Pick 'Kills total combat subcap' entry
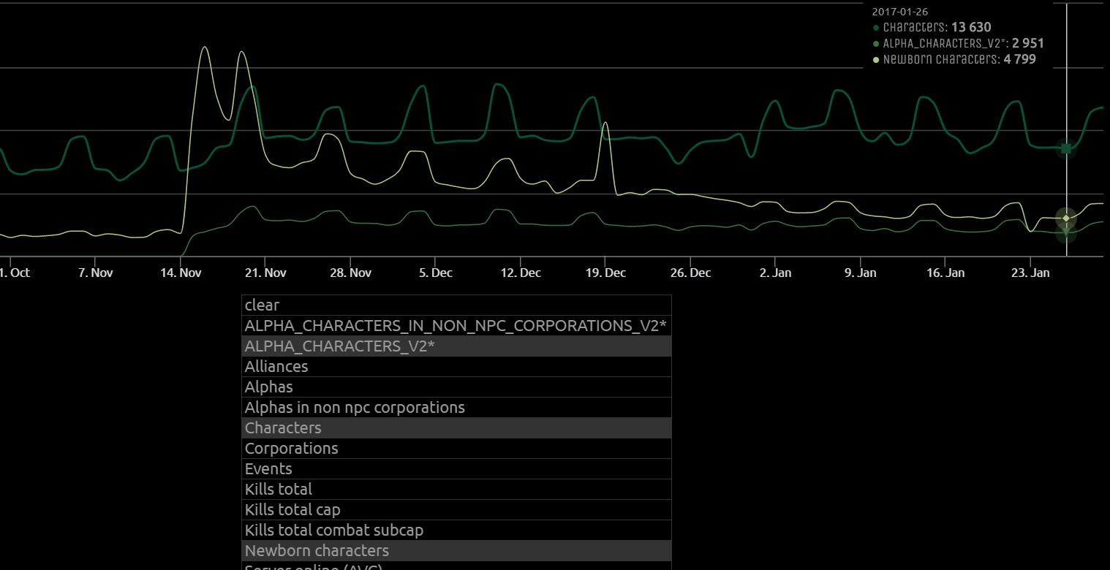Viewport: 1110px width, 570px height. 456,530
